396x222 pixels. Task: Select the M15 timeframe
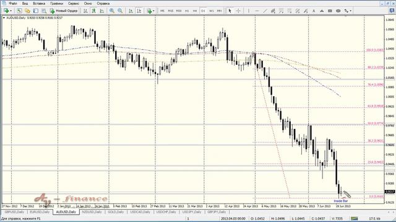(171, 11)
